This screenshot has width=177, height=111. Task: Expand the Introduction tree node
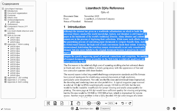click(x=6, y=11)
